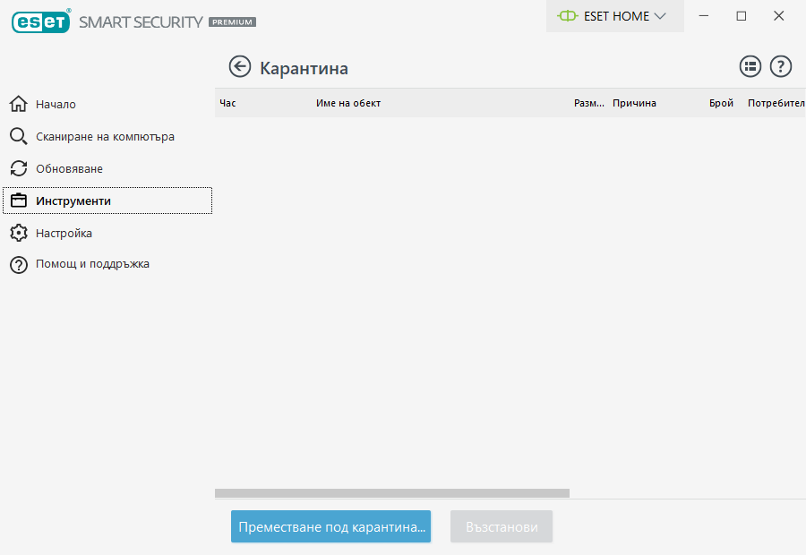Viewport: 806px width, 555px height.
Task: Minimize the ESET window
Action: click(x=704, y=16)
